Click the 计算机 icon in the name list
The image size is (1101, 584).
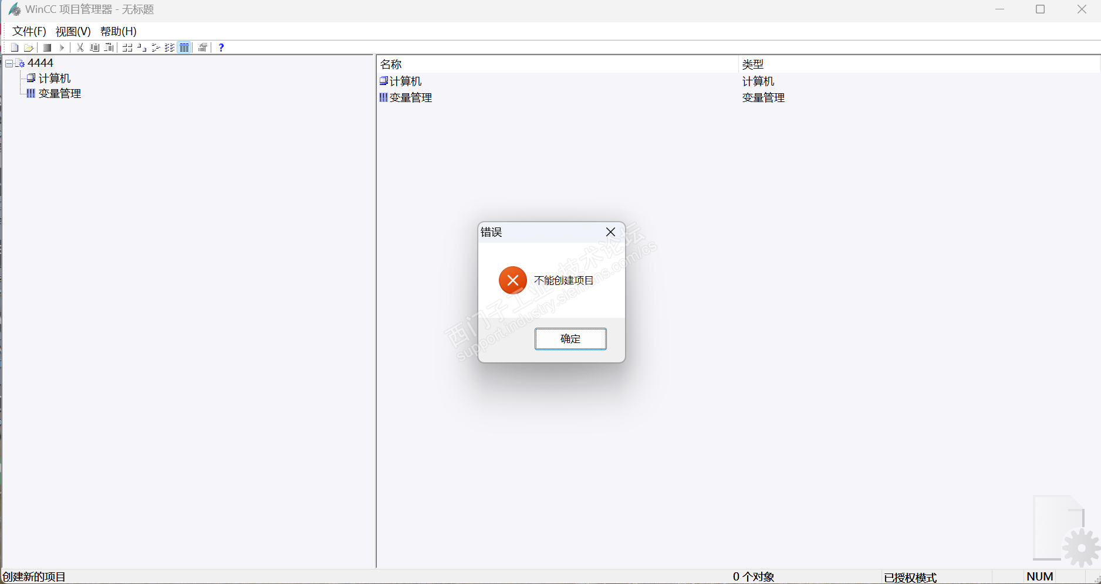(x=384, y=81)
